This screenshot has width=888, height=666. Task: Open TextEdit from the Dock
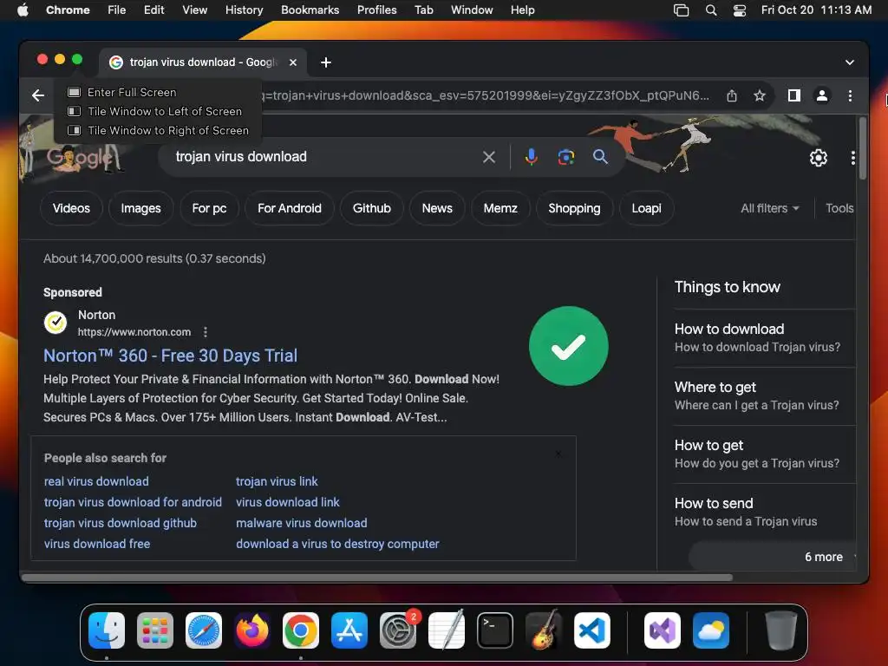pos(447,630)
